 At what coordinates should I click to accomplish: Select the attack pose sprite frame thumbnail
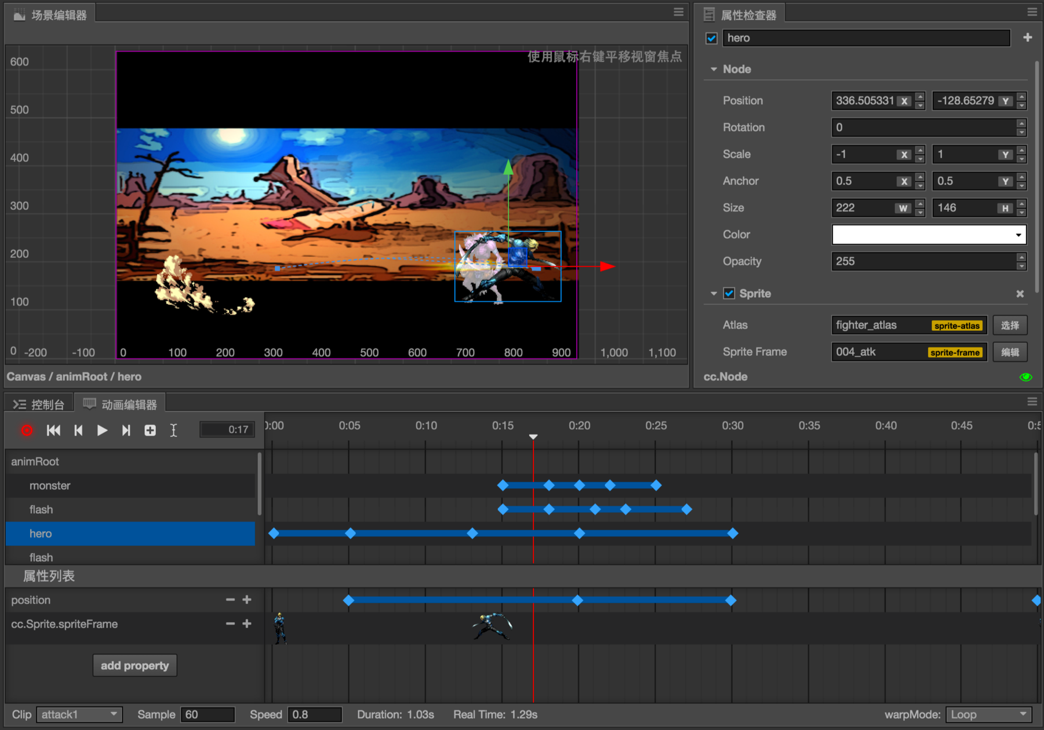(x=492, y=626)
